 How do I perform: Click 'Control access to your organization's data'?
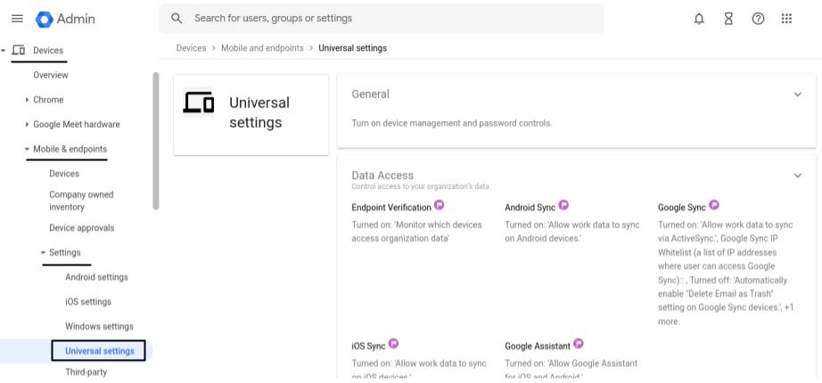[x=421, y=186]
